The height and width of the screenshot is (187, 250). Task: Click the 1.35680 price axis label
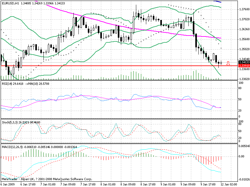point(244,39)
